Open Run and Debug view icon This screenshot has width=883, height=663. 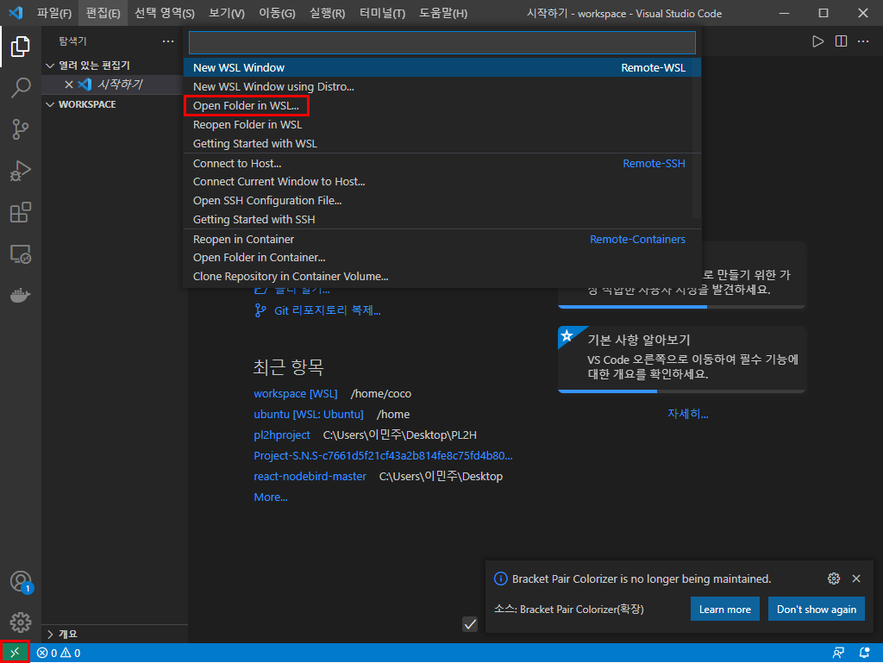(x=21, y=171)
